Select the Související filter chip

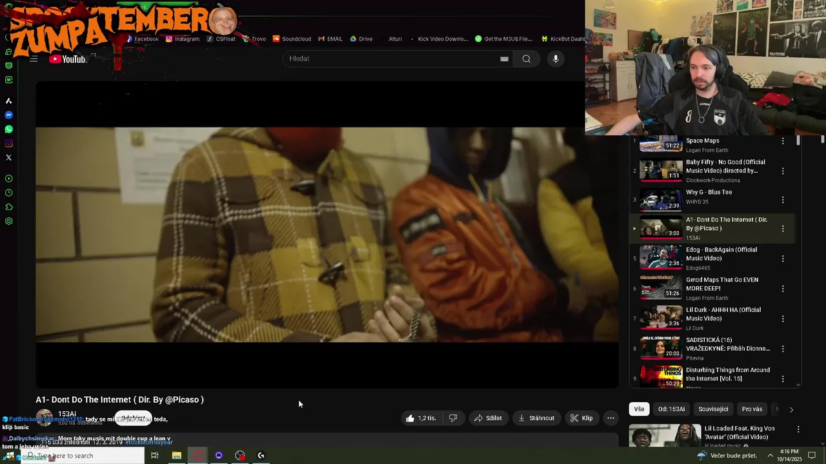click(x=713, y=409)
